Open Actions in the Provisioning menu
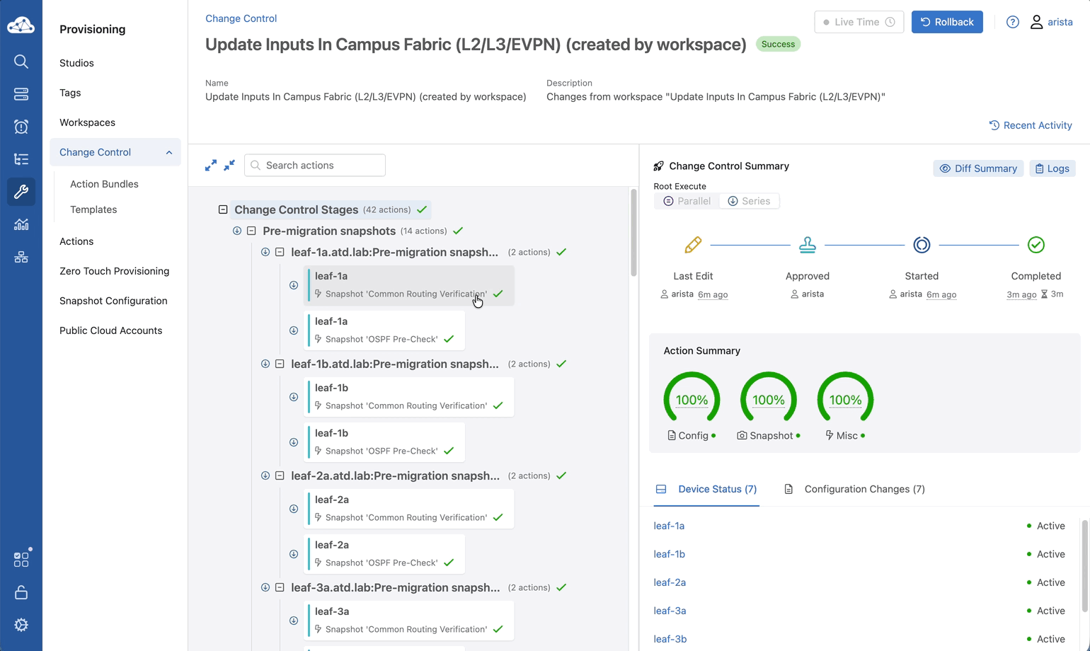 76,241
